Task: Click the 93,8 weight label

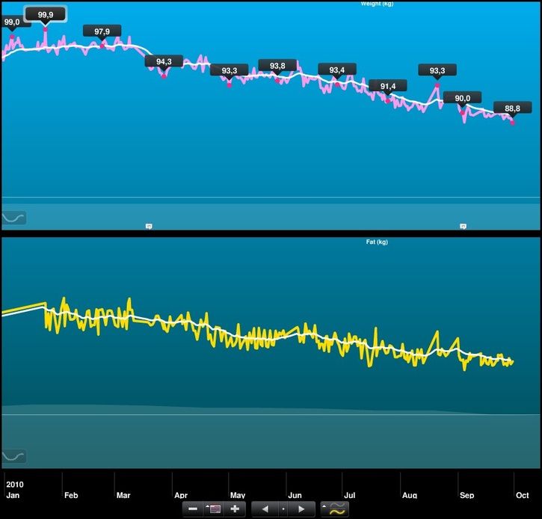Action: pos(277,66)
